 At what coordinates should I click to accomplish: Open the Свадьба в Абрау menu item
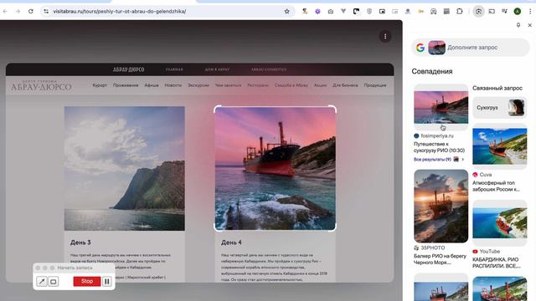coord(291,85)
